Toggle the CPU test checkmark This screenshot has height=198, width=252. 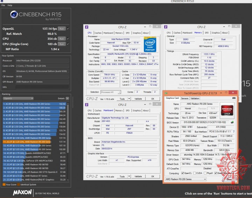68,38
